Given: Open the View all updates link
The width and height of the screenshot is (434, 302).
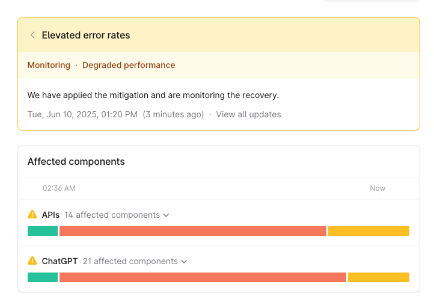Looking at the screenshot, I should click(248, 114).
